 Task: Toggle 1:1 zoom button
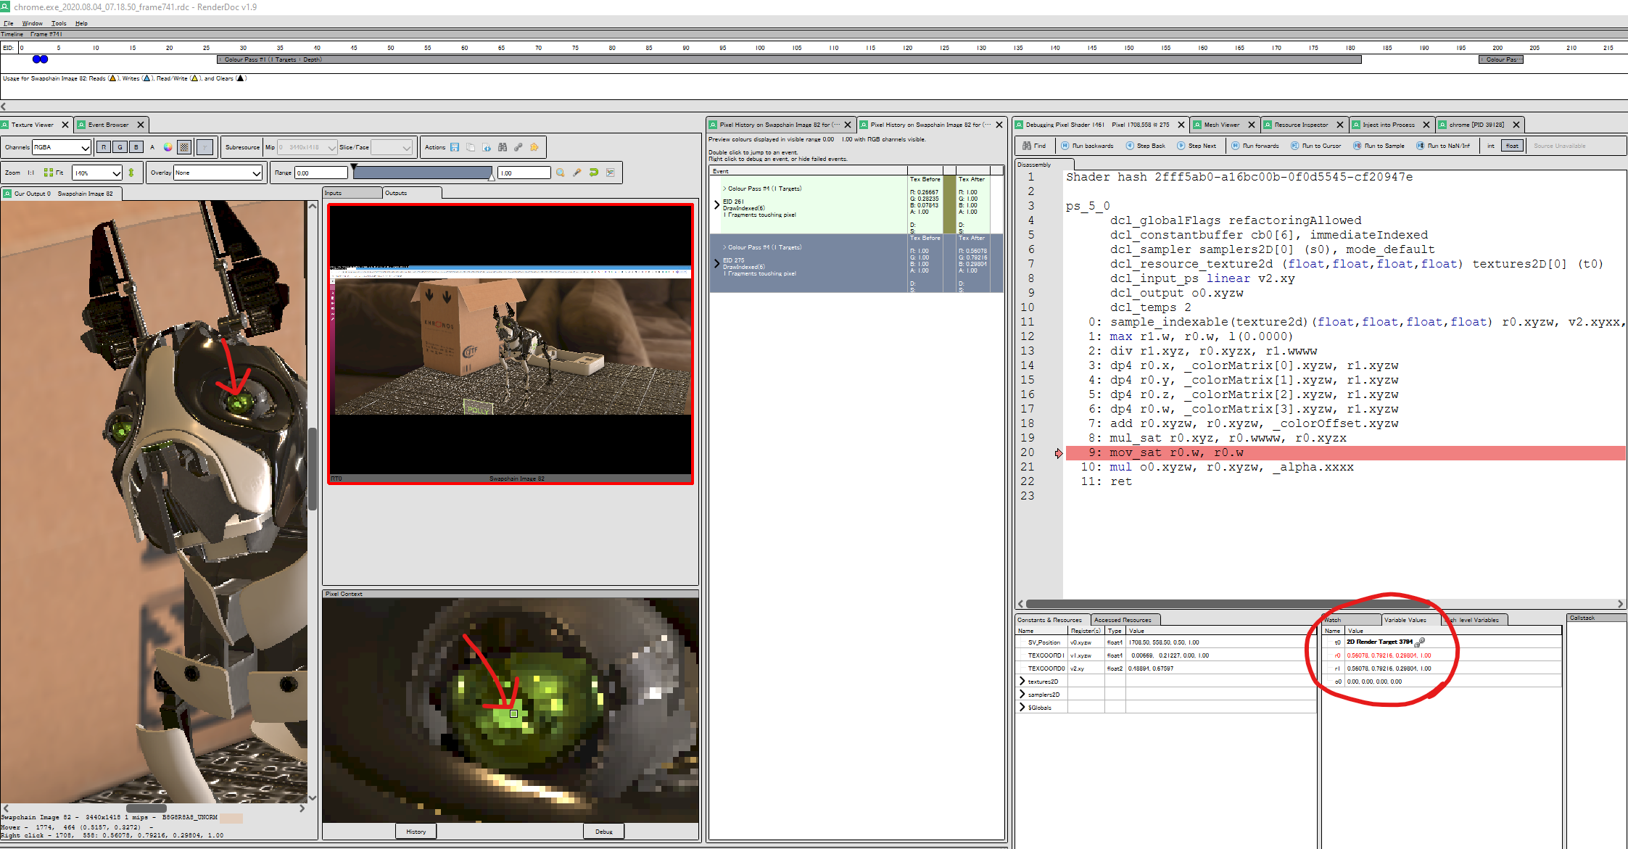(x=31, y=173)
